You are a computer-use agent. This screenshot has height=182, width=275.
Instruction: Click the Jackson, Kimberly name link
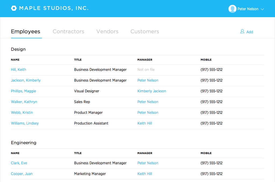click(x=26, y=80)
